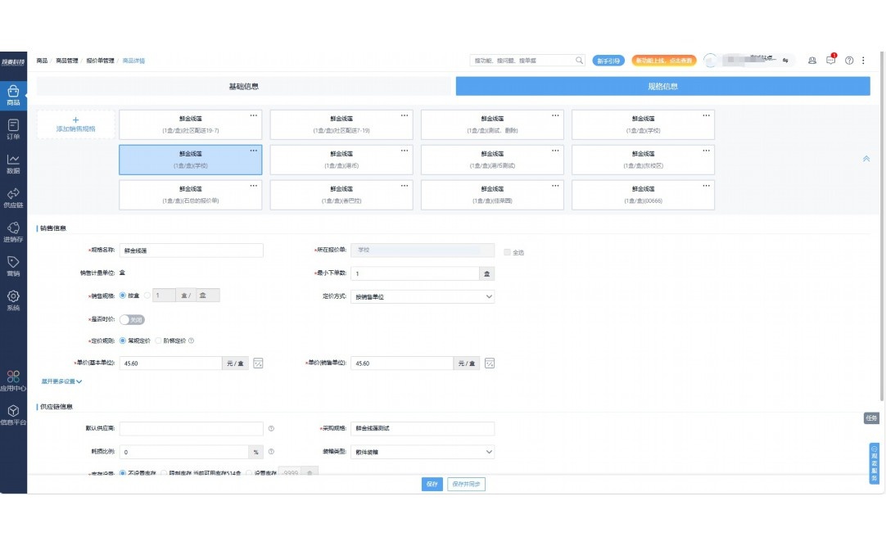886x546 pixels.
Task: Select the 阶梯定价 radio option
Action: tap(159, 341)
